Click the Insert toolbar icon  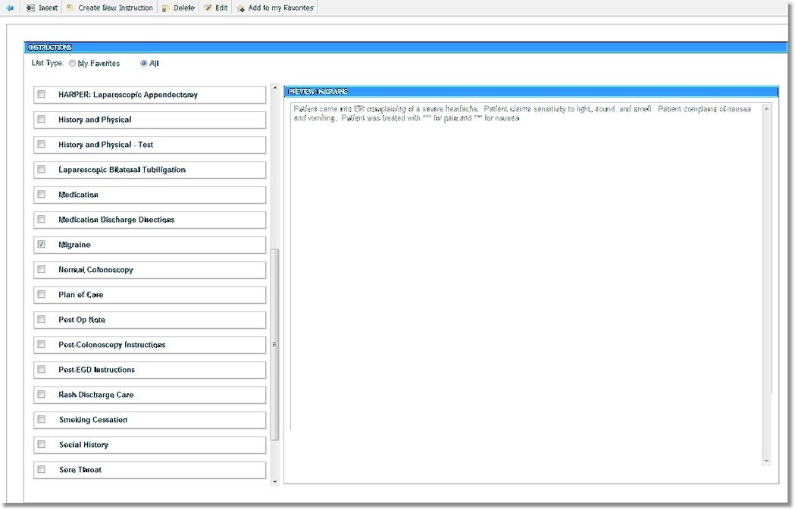click(30, 8)
